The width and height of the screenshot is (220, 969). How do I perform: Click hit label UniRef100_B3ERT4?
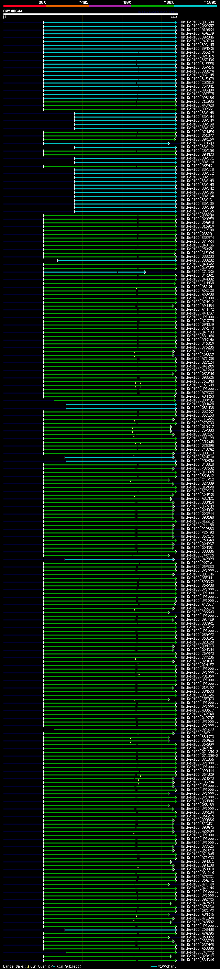[197, 238]
